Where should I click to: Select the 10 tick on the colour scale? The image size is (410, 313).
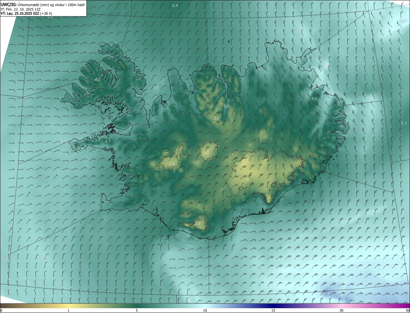[205, 310]
